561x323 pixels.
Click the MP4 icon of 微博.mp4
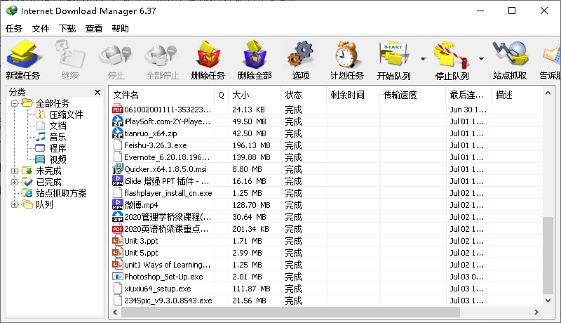pyautogui.click(x=118, y=204)
